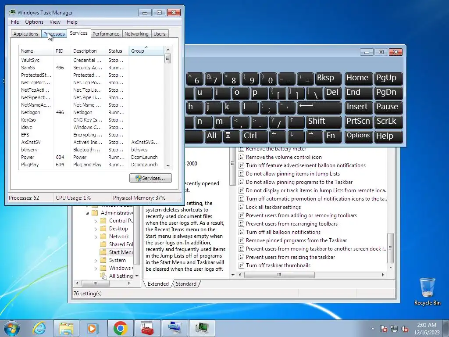
Task: Switch to On-Screen Keyboard taskbar icon
Action: point(175,328)
